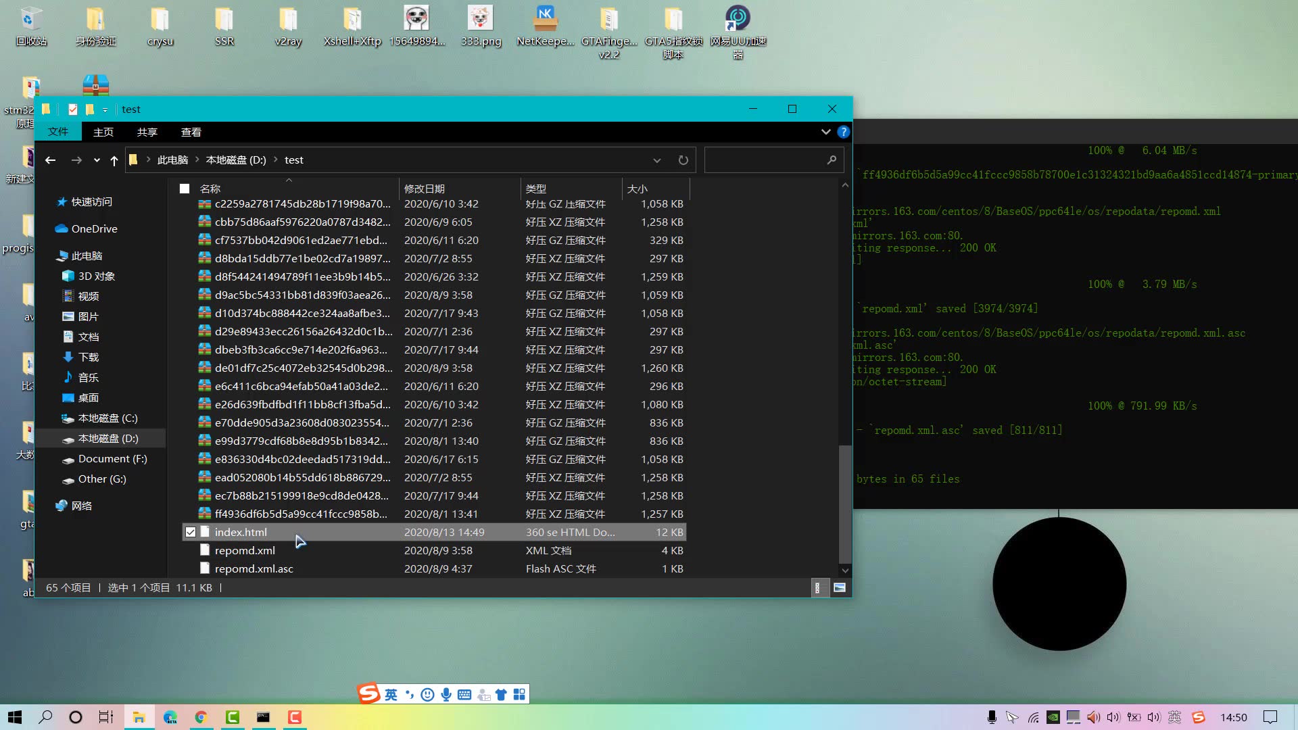Sort by 修改日期 column header
Screen dimensions: 1298x730
[x=425, y=189]
